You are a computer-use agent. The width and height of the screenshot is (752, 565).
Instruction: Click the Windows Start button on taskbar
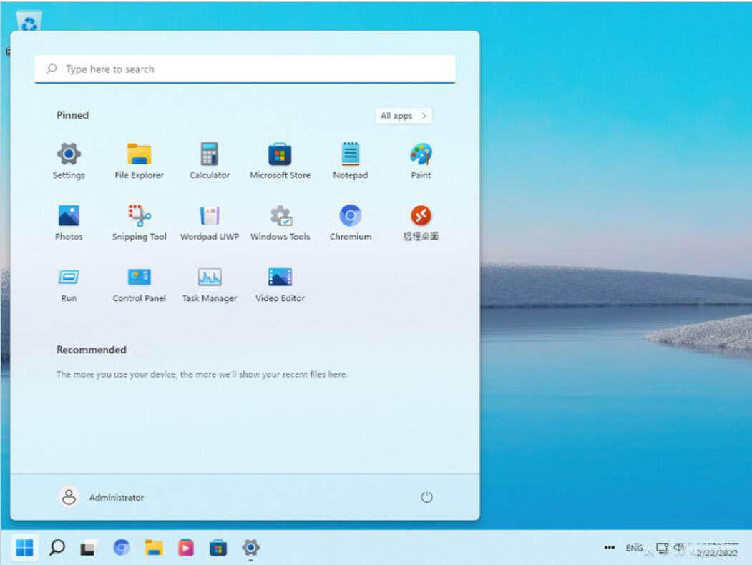[24, 547]
